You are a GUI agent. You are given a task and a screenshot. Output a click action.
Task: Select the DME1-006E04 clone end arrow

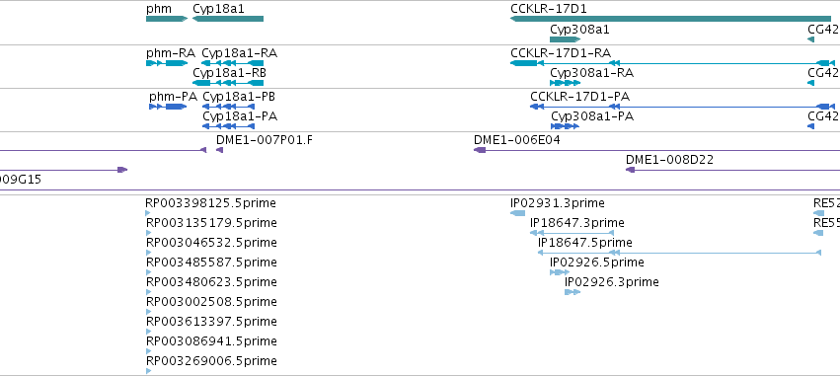tap(480, 150)
